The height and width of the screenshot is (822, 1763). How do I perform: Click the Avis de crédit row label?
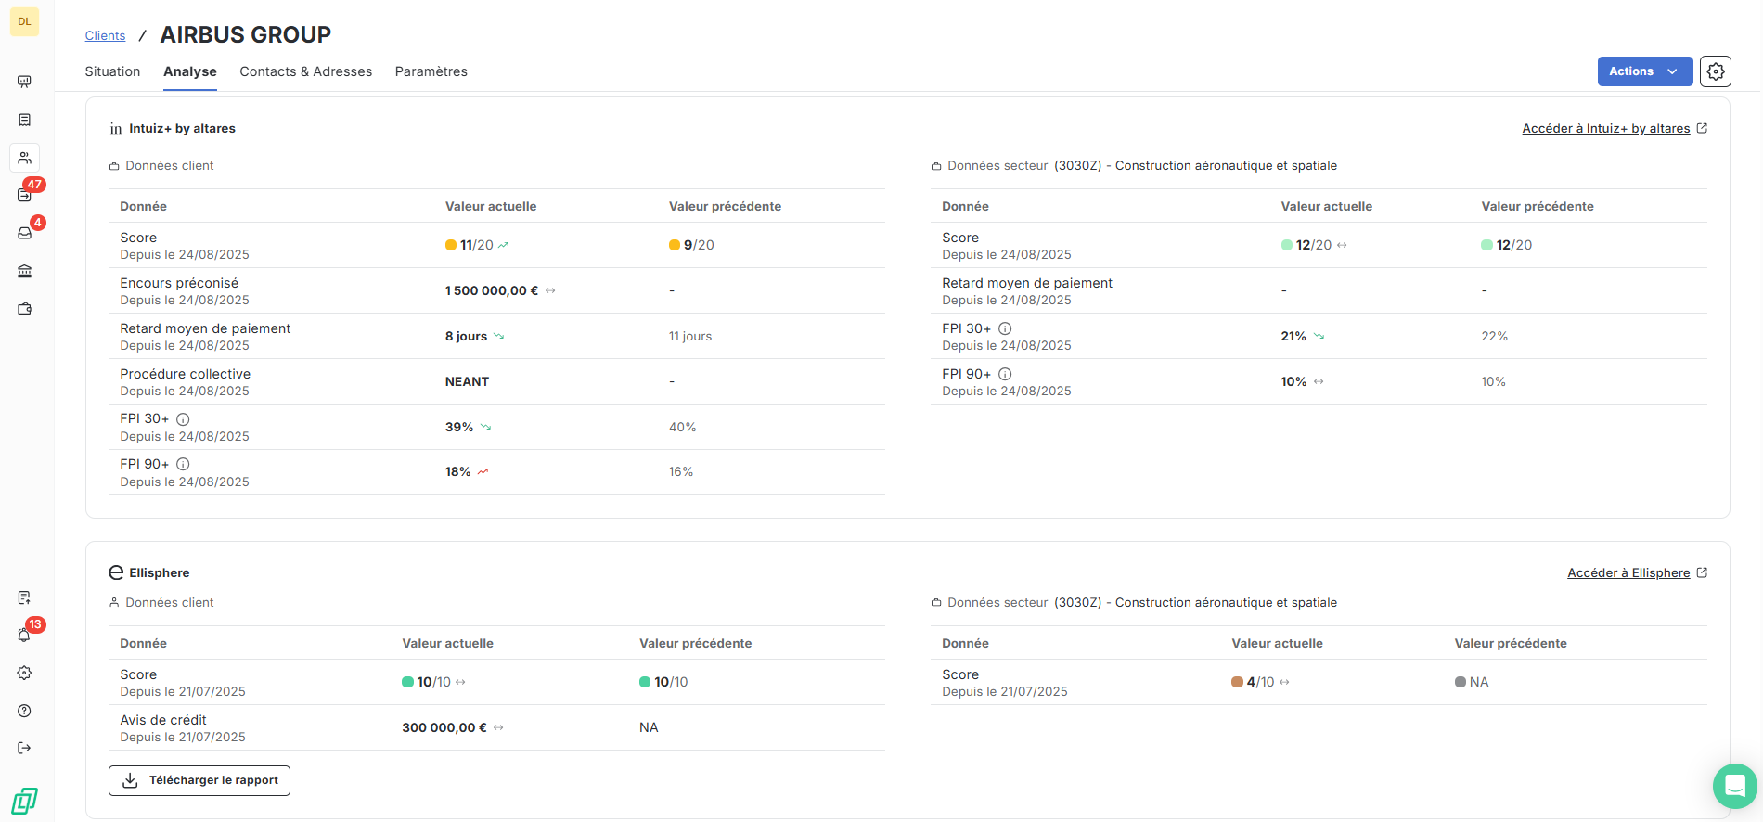pos(163,720)
